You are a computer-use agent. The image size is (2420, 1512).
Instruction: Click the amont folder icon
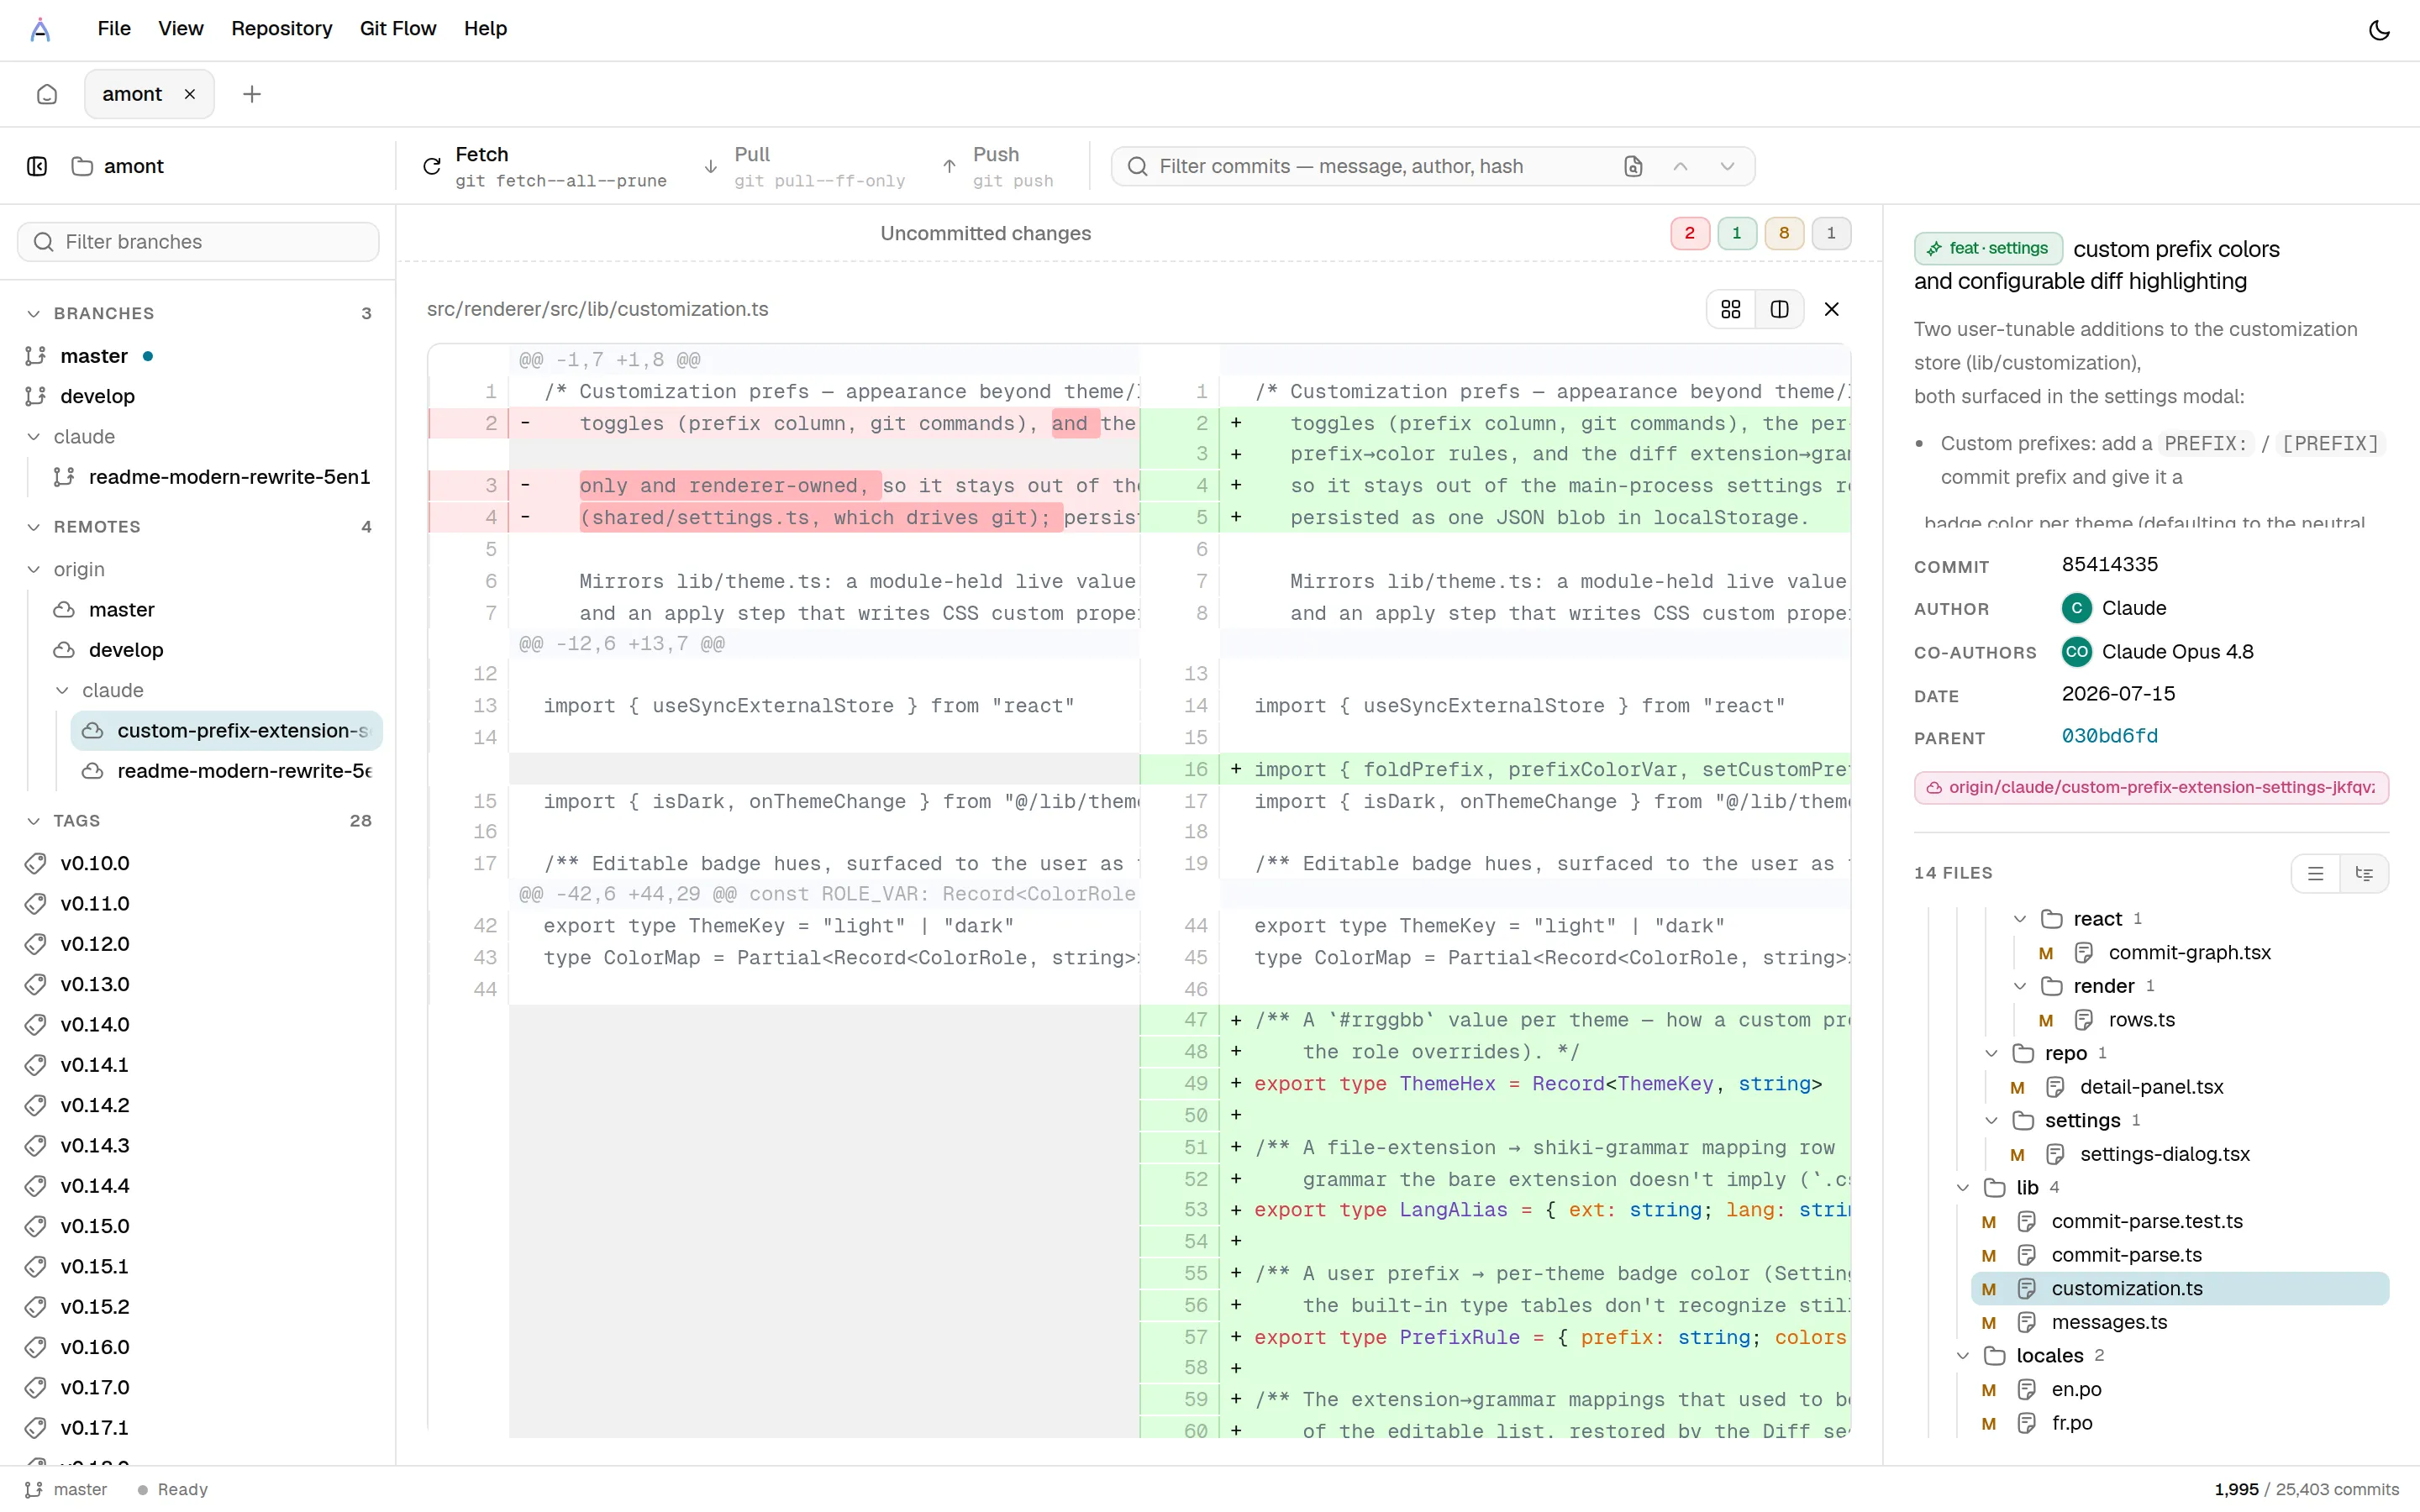[82, 166]
